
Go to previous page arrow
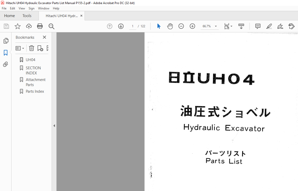tap(110, 26)
